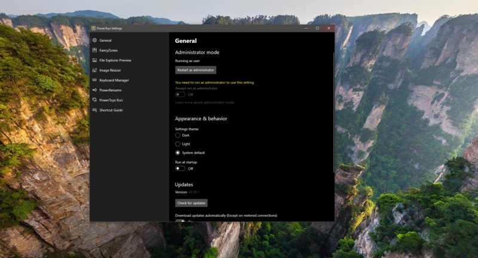Open Keyboard Manager icon in sidebar

pos(94,80)
